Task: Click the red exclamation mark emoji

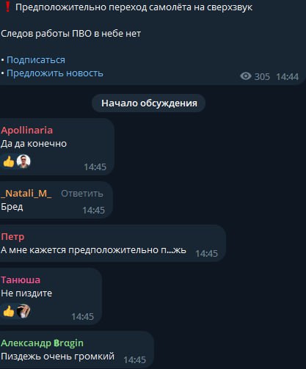Action: tap(7, 7)
